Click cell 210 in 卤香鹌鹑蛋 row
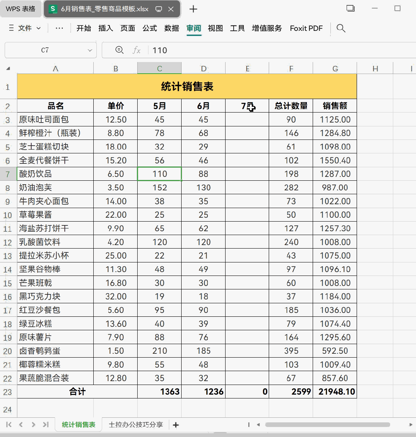The width and height of the screenshot is (416, 437). (x=160, y=351)
